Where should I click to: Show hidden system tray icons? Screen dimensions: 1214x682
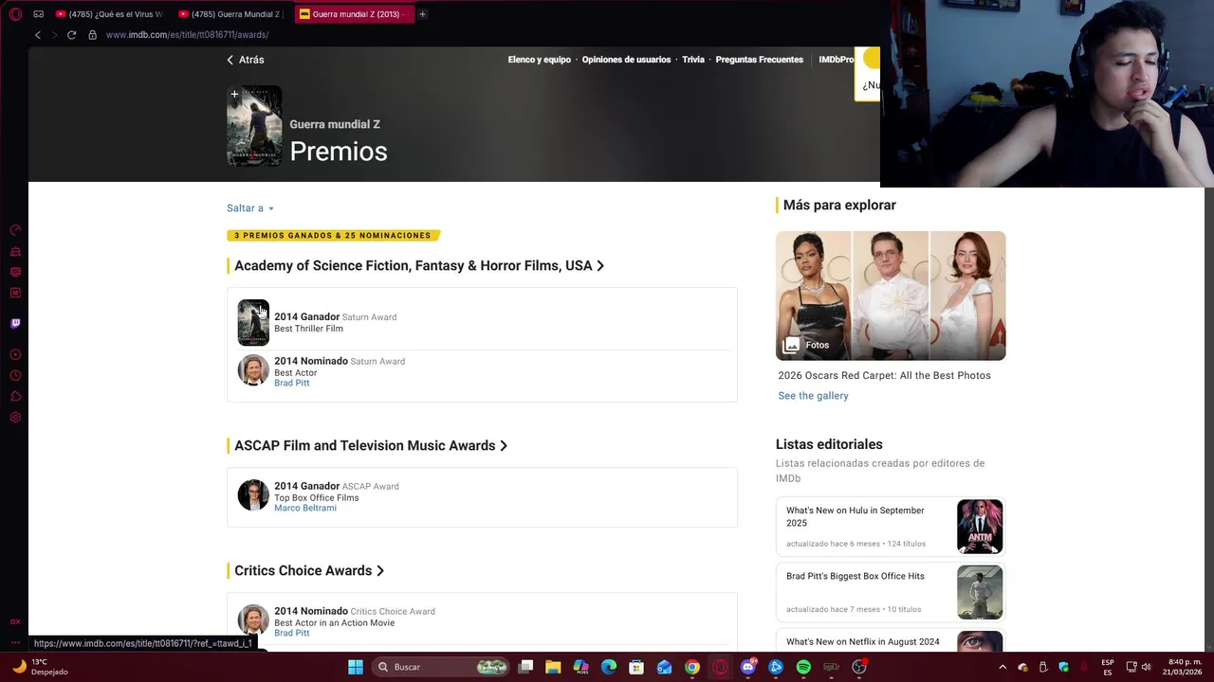tap(1002, 667)
